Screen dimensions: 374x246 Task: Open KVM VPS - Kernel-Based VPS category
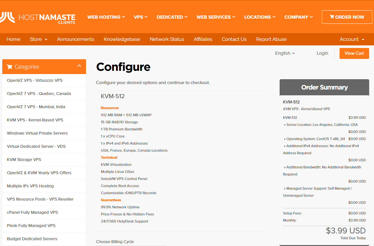(44, 120)
